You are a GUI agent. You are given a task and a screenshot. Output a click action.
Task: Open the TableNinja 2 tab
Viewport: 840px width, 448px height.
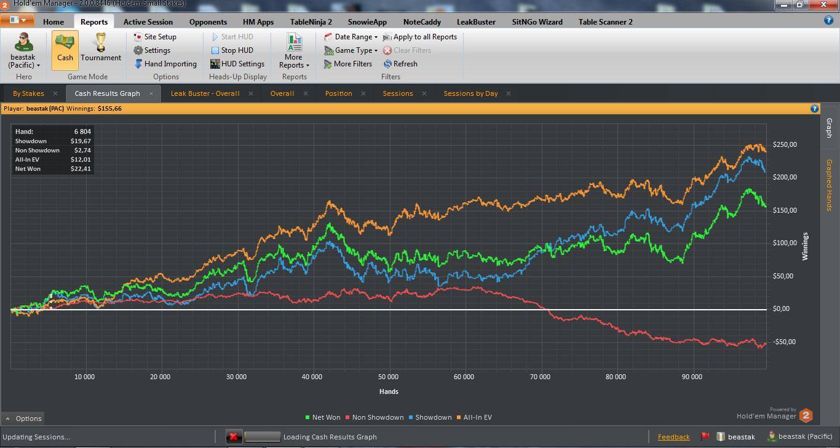pyautogui.click(x=311, y=22)
